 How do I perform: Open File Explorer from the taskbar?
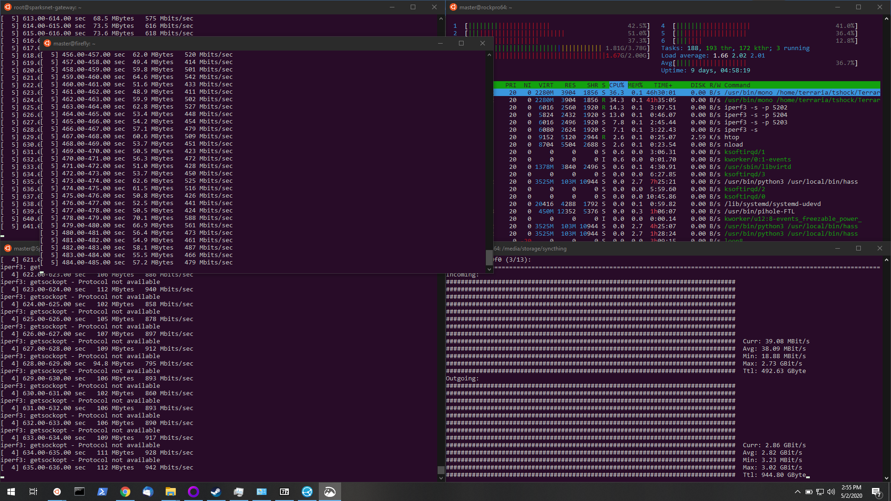(171, 492)
